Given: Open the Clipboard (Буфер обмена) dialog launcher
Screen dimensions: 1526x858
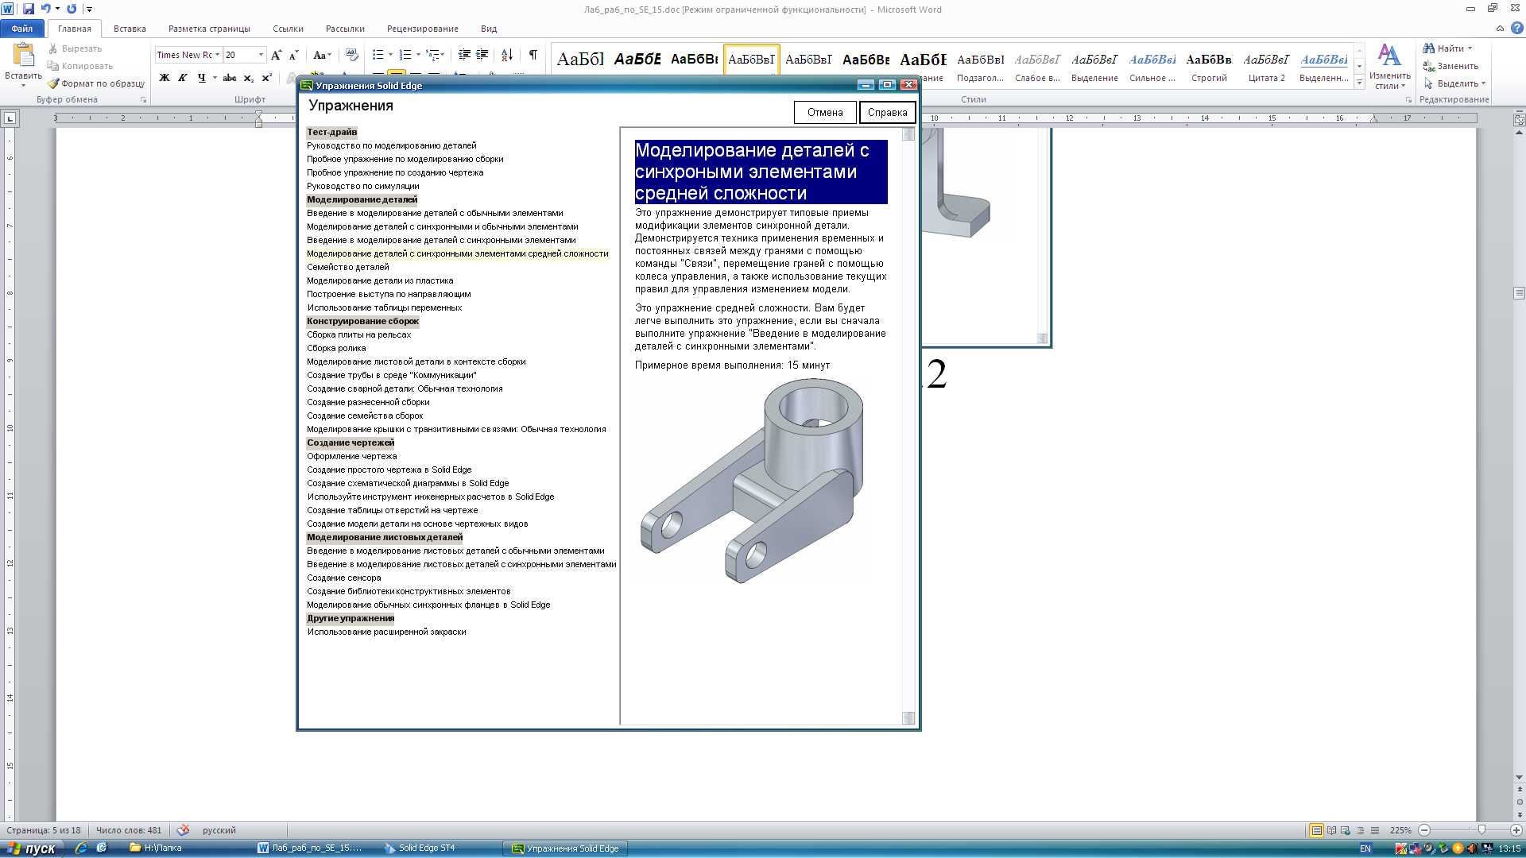Looking at the screenshot, I should [144, 100].
